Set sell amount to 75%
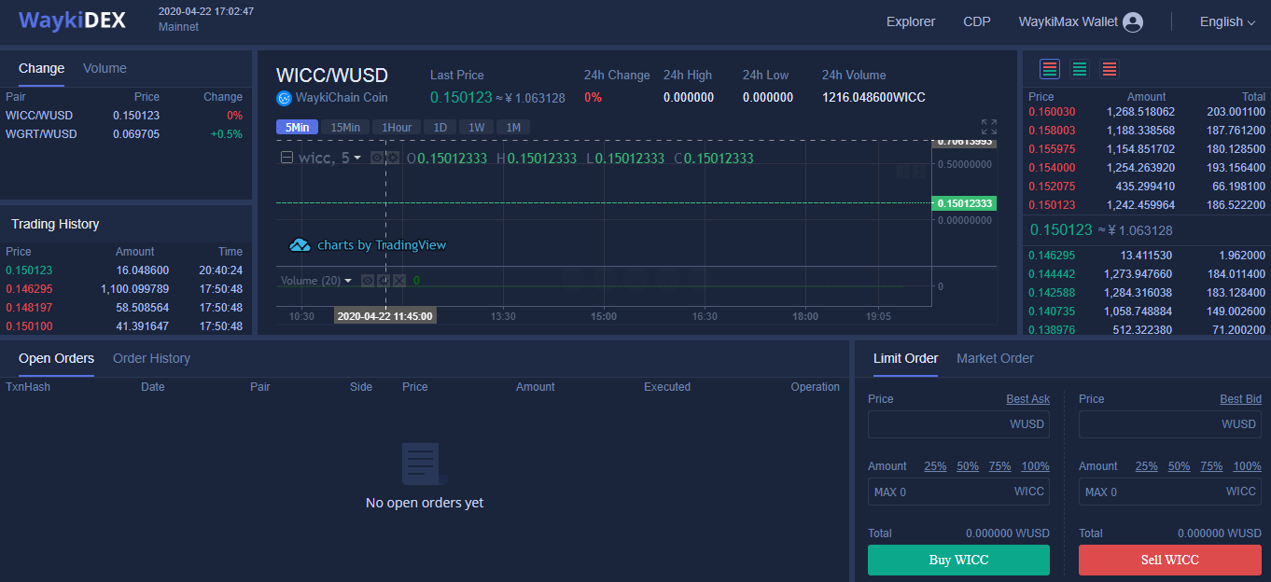The width and height of the screenshot is (1271, 582). pyautogui.click(x=1211, y=466)
